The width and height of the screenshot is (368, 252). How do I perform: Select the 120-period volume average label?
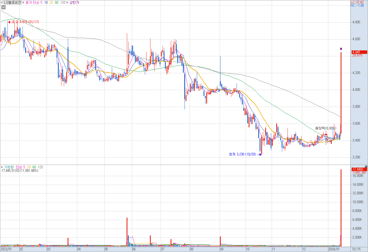click(x=40, y=167)
